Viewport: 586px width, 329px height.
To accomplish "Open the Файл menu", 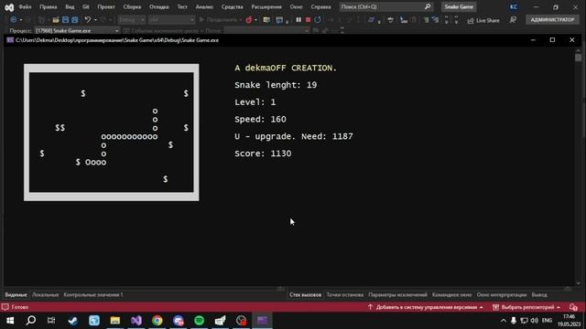I will tap(25, 6).
